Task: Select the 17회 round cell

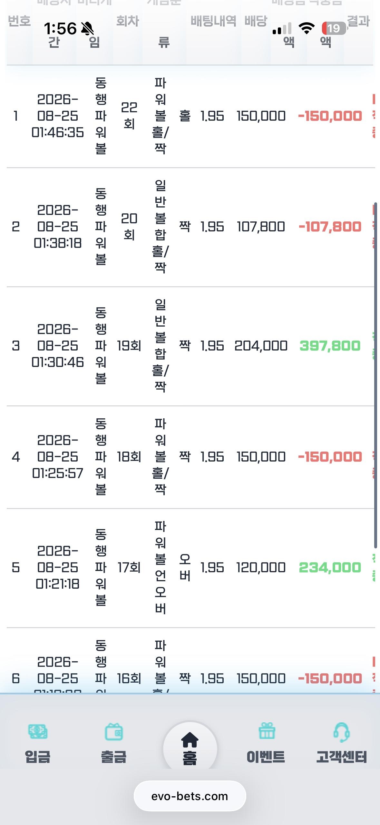Action: (x=129, y=567)
